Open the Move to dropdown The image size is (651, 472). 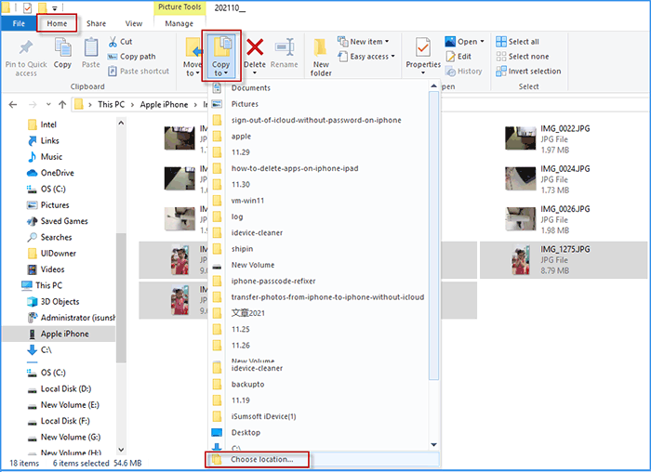click(192, 58)
